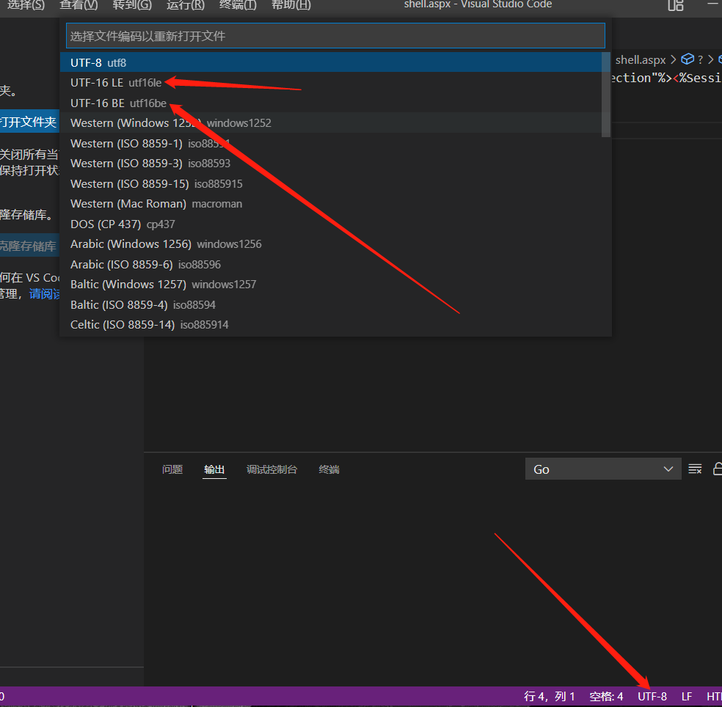Focus the encoding search input field
The image size is (722, 707).
coord(335,36)
